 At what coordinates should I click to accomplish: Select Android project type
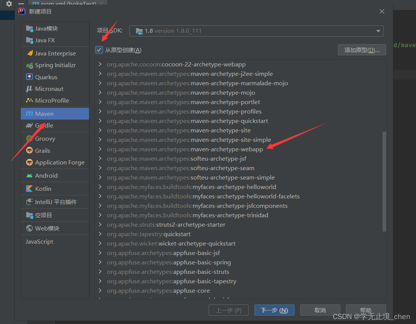coord(55,175)
